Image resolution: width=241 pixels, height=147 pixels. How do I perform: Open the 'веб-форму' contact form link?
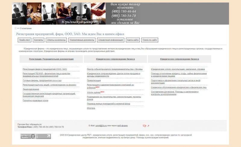pyautogui.click(x=123, y=126)
